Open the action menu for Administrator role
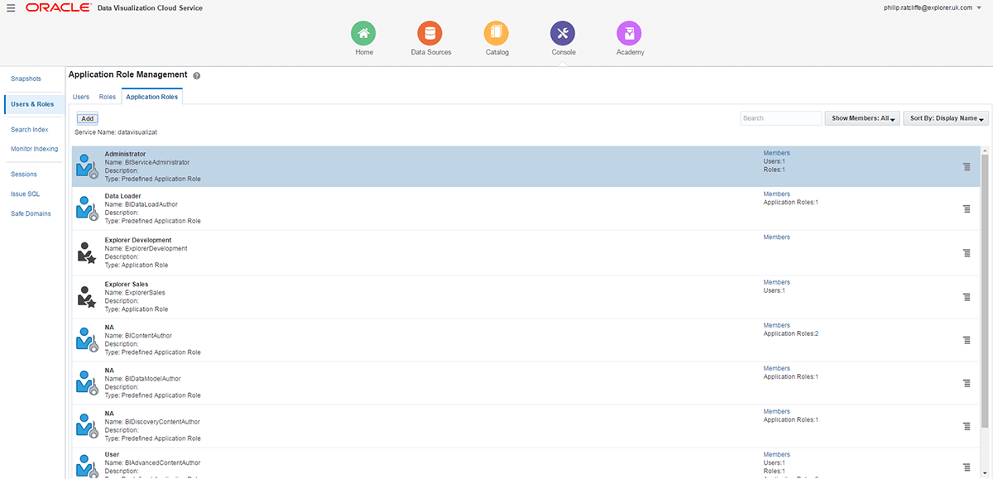The image size is (993, 479). coord(966,166)
